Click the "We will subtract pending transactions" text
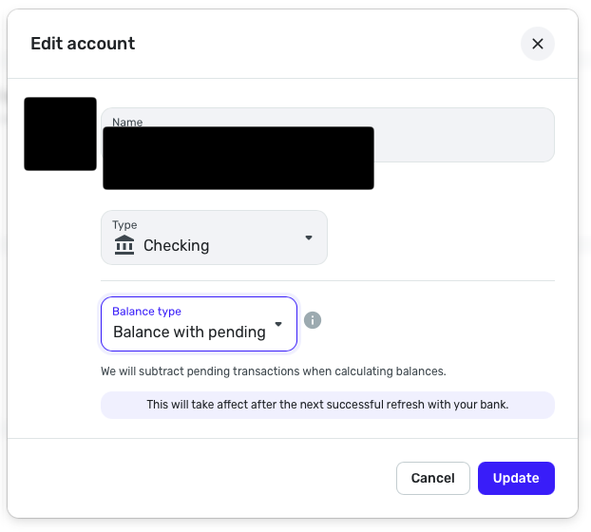 click(273, 371)
